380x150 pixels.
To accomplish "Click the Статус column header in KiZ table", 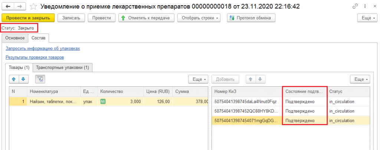I will tap(348, 91).
